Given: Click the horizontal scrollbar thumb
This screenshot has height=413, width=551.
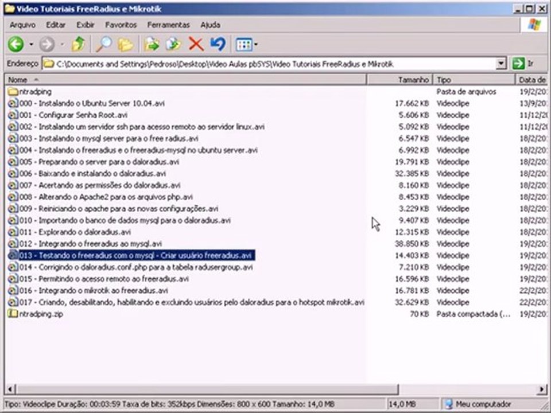Looking at the screenshot, I should 207,389.
